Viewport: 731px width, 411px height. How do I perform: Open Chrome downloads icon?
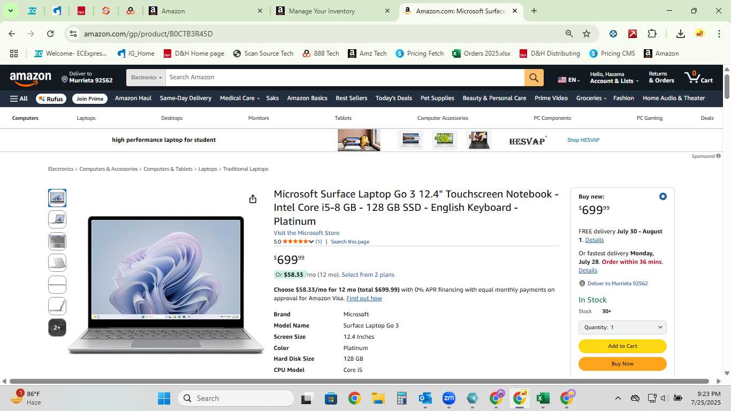(681, 34)
